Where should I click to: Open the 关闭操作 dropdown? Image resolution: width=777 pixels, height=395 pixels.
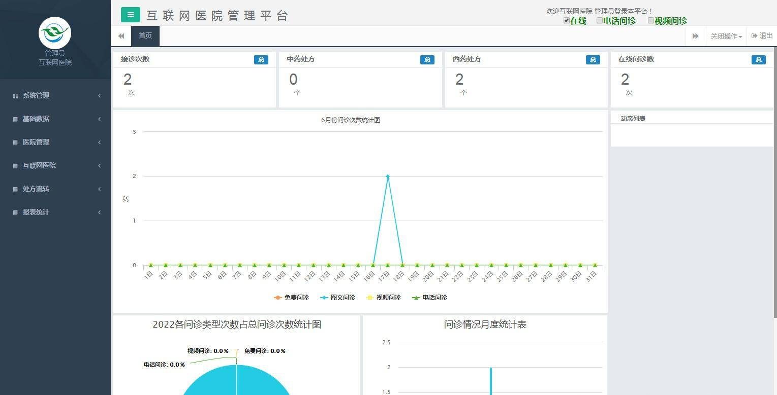click(x=726, y=36)
